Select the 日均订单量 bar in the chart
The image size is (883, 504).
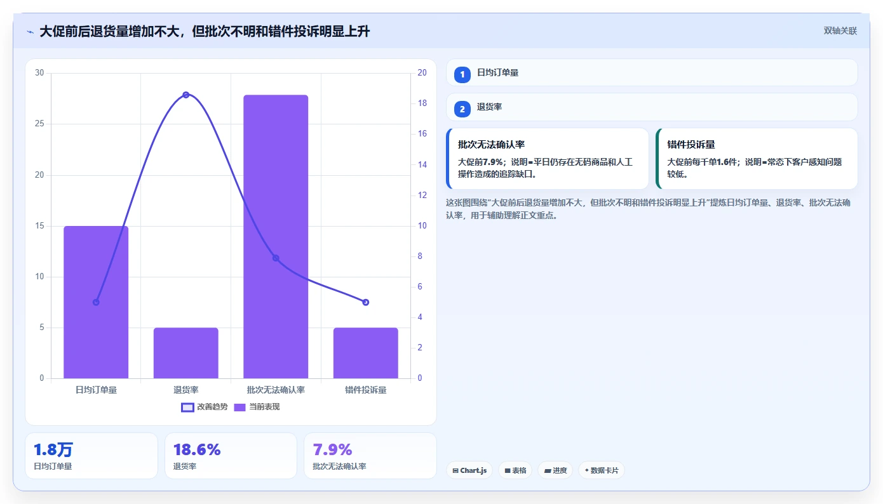point(96,302)
